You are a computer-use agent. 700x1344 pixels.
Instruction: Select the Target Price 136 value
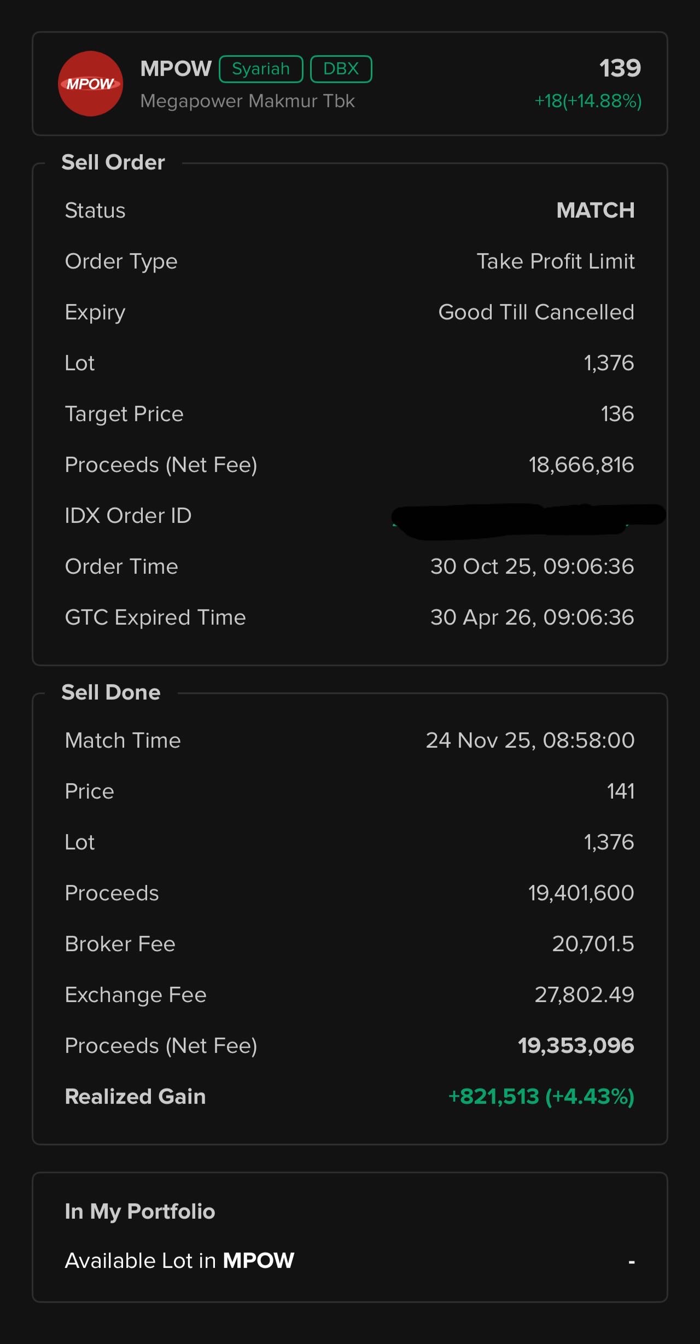[617, 414]
